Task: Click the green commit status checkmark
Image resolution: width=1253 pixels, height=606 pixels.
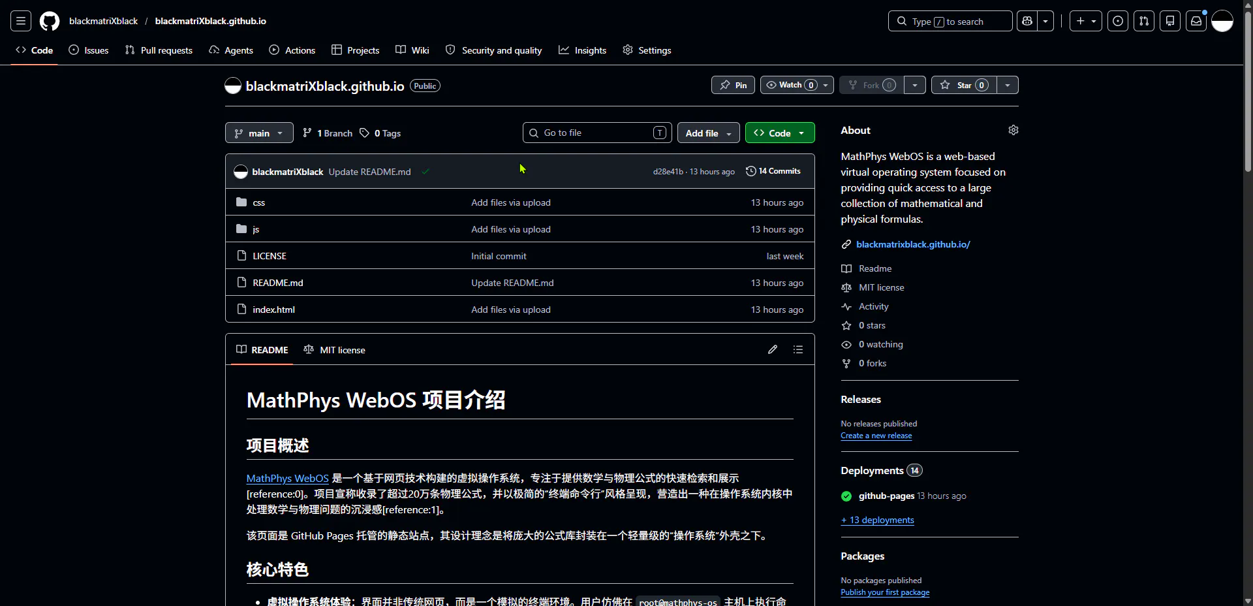Action: [x=425, y=172]
